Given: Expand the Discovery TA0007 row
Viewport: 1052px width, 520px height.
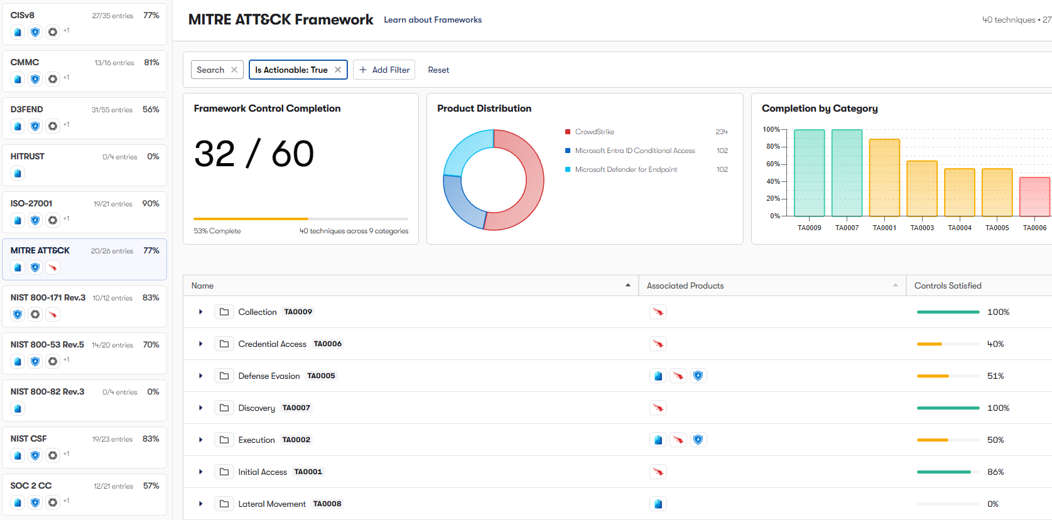Looking at the screenshot, I should pos(201,408).
